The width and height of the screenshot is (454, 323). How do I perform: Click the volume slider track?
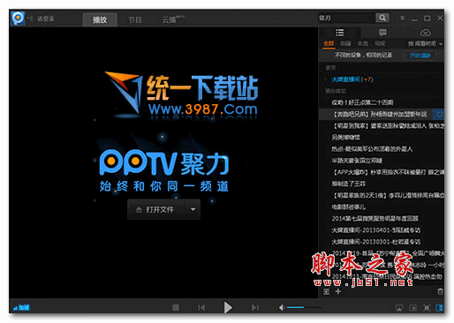[304, 308]
